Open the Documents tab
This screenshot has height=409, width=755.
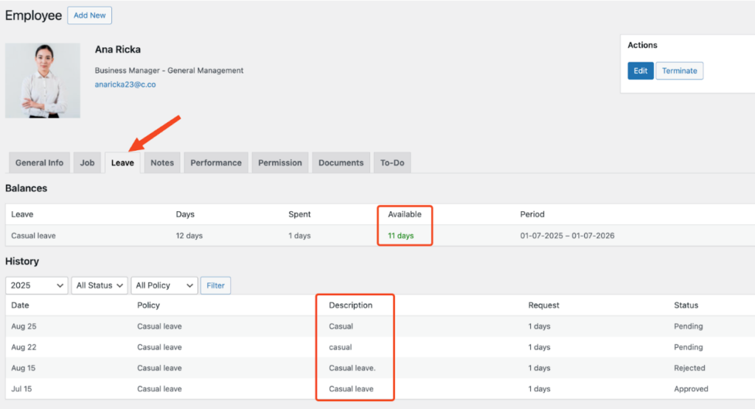click(341, 163)
